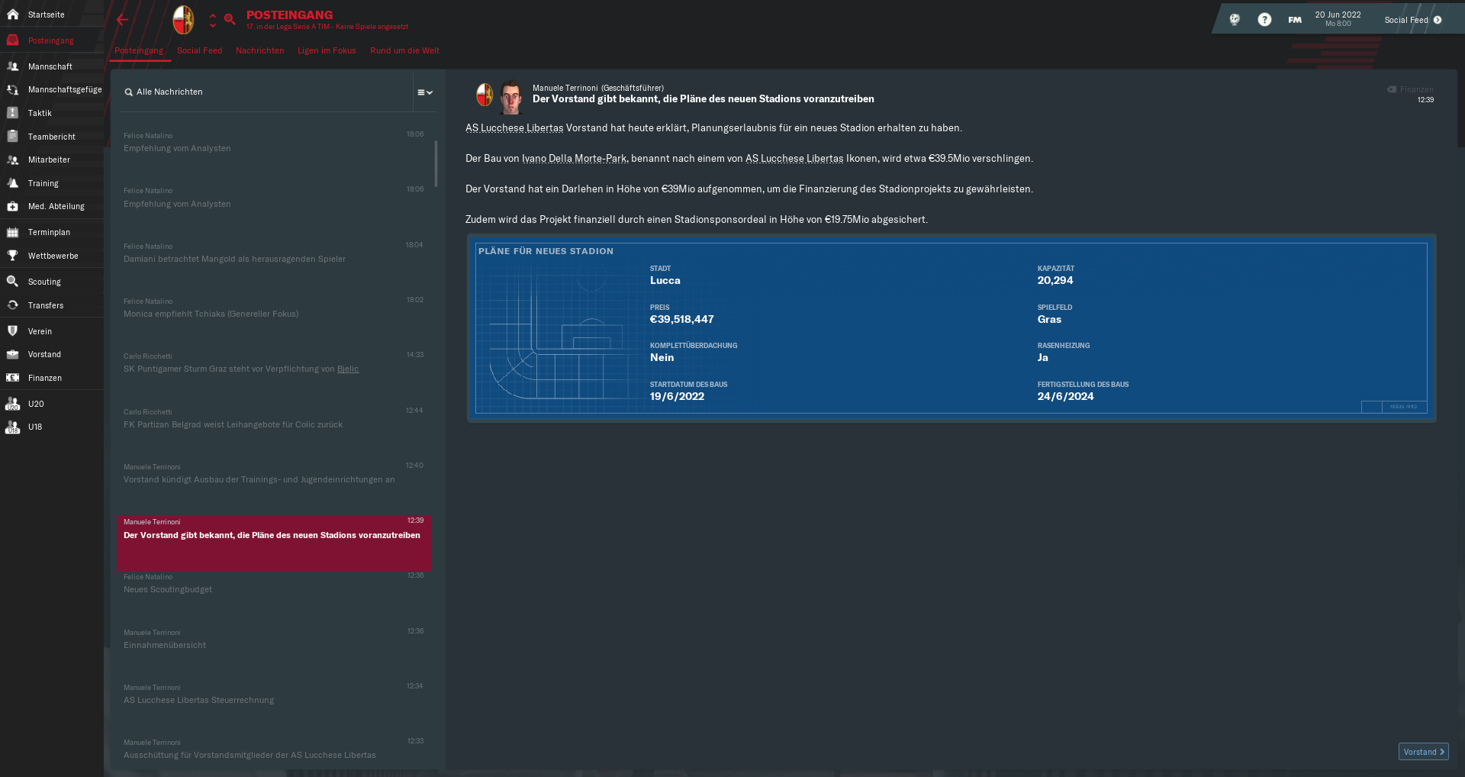Click the AS Lucchese club badge in header
This screenshot has height=777, width=1465.
click(x=183, y=20)
